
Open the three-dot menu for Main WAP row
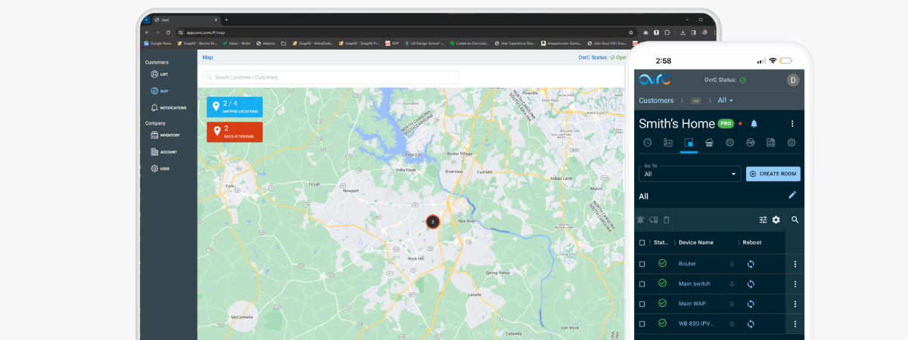point(795,304)
